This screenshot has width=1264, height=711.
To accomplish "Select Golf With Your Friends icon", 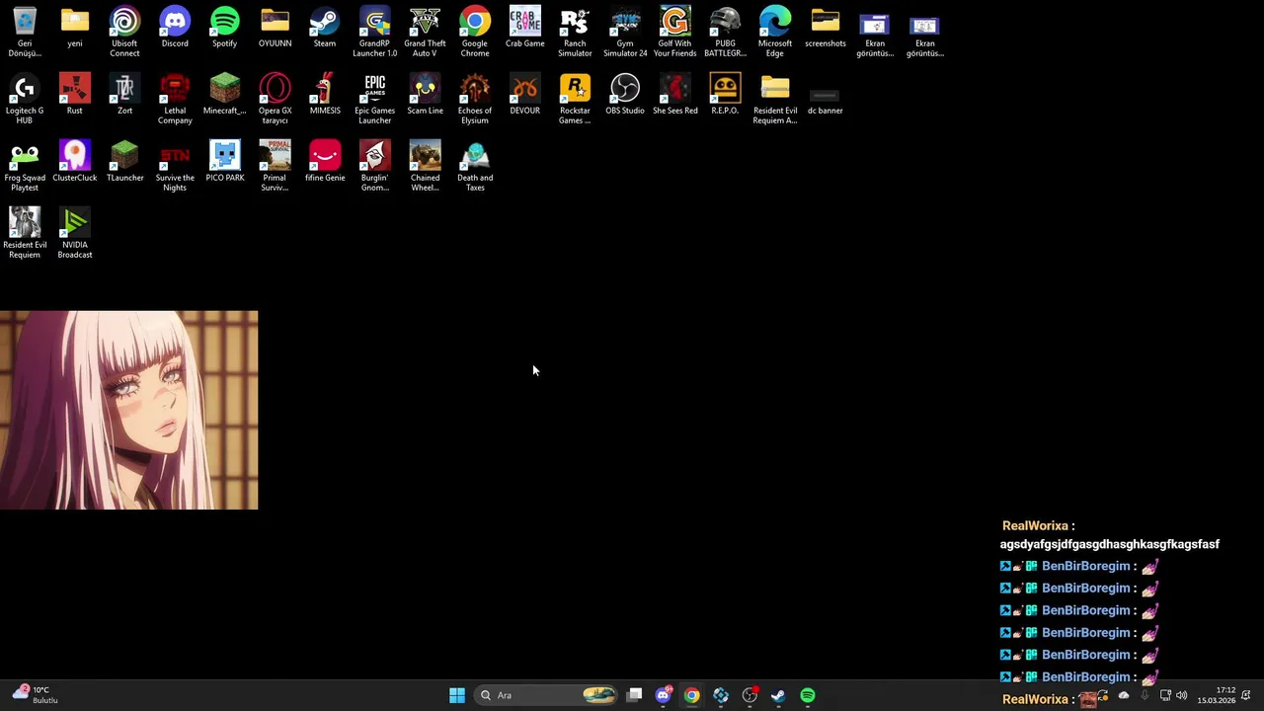I will (x=674, y=32).
